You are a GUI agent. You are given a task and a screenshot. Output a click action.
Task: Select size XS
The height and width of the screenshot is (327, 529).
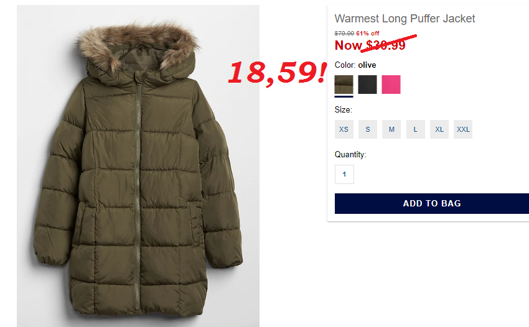(x=344, y=129)
